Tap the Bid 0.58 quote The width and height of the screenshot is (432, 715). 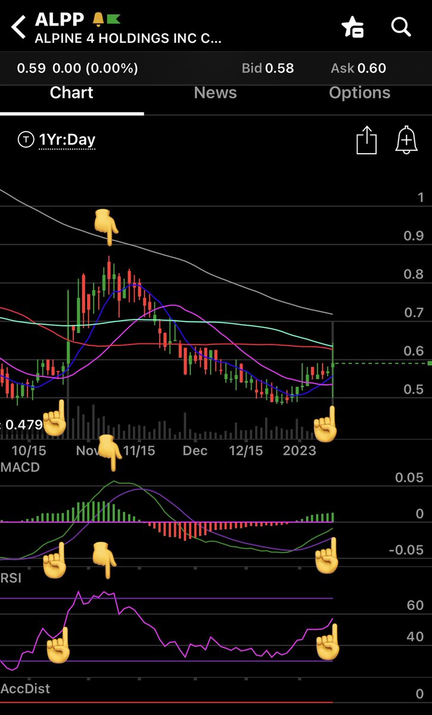click(x=268, y=69)
